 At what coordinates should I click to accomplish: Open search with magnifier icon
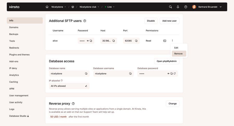170,7
